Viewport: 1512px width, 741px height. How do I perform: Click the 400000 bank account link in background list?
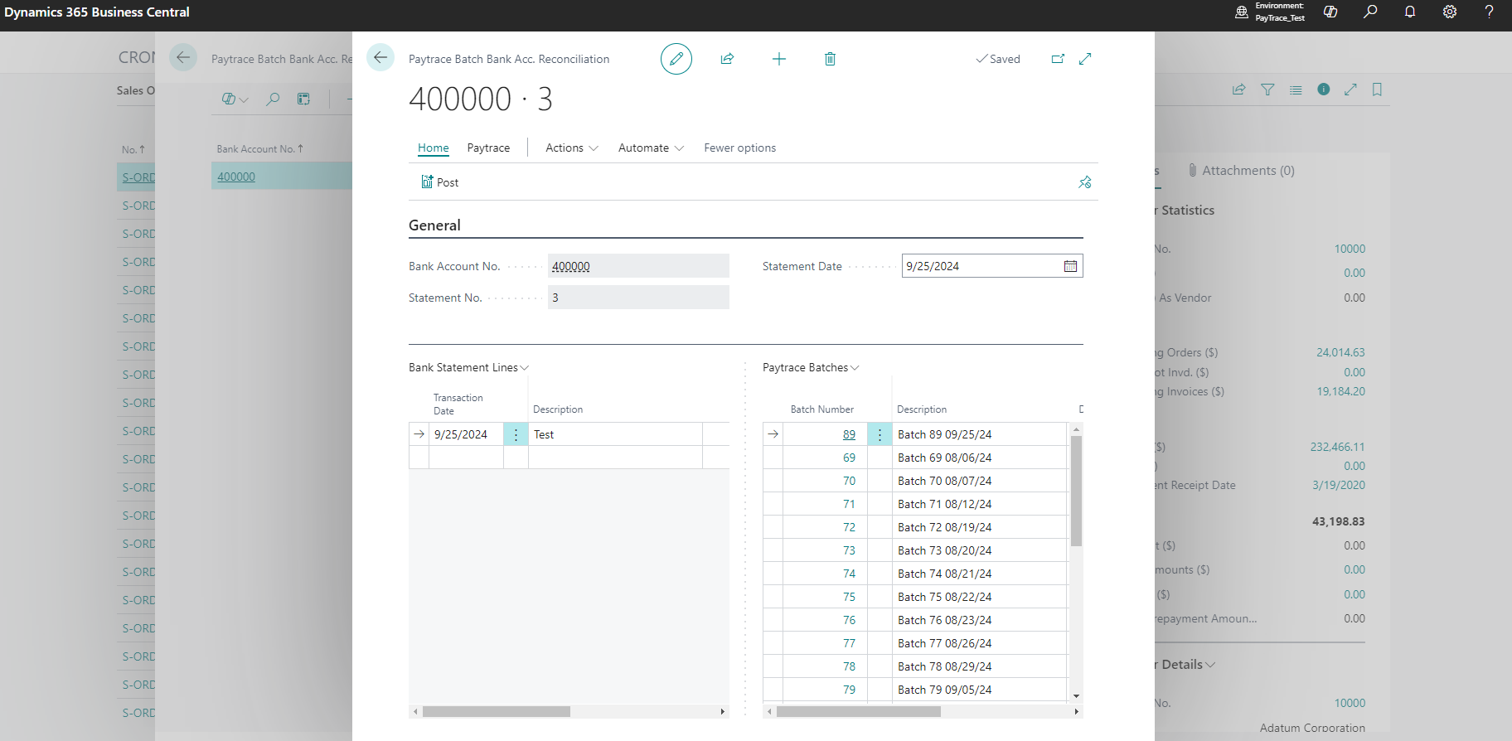(x=236, y=177)
